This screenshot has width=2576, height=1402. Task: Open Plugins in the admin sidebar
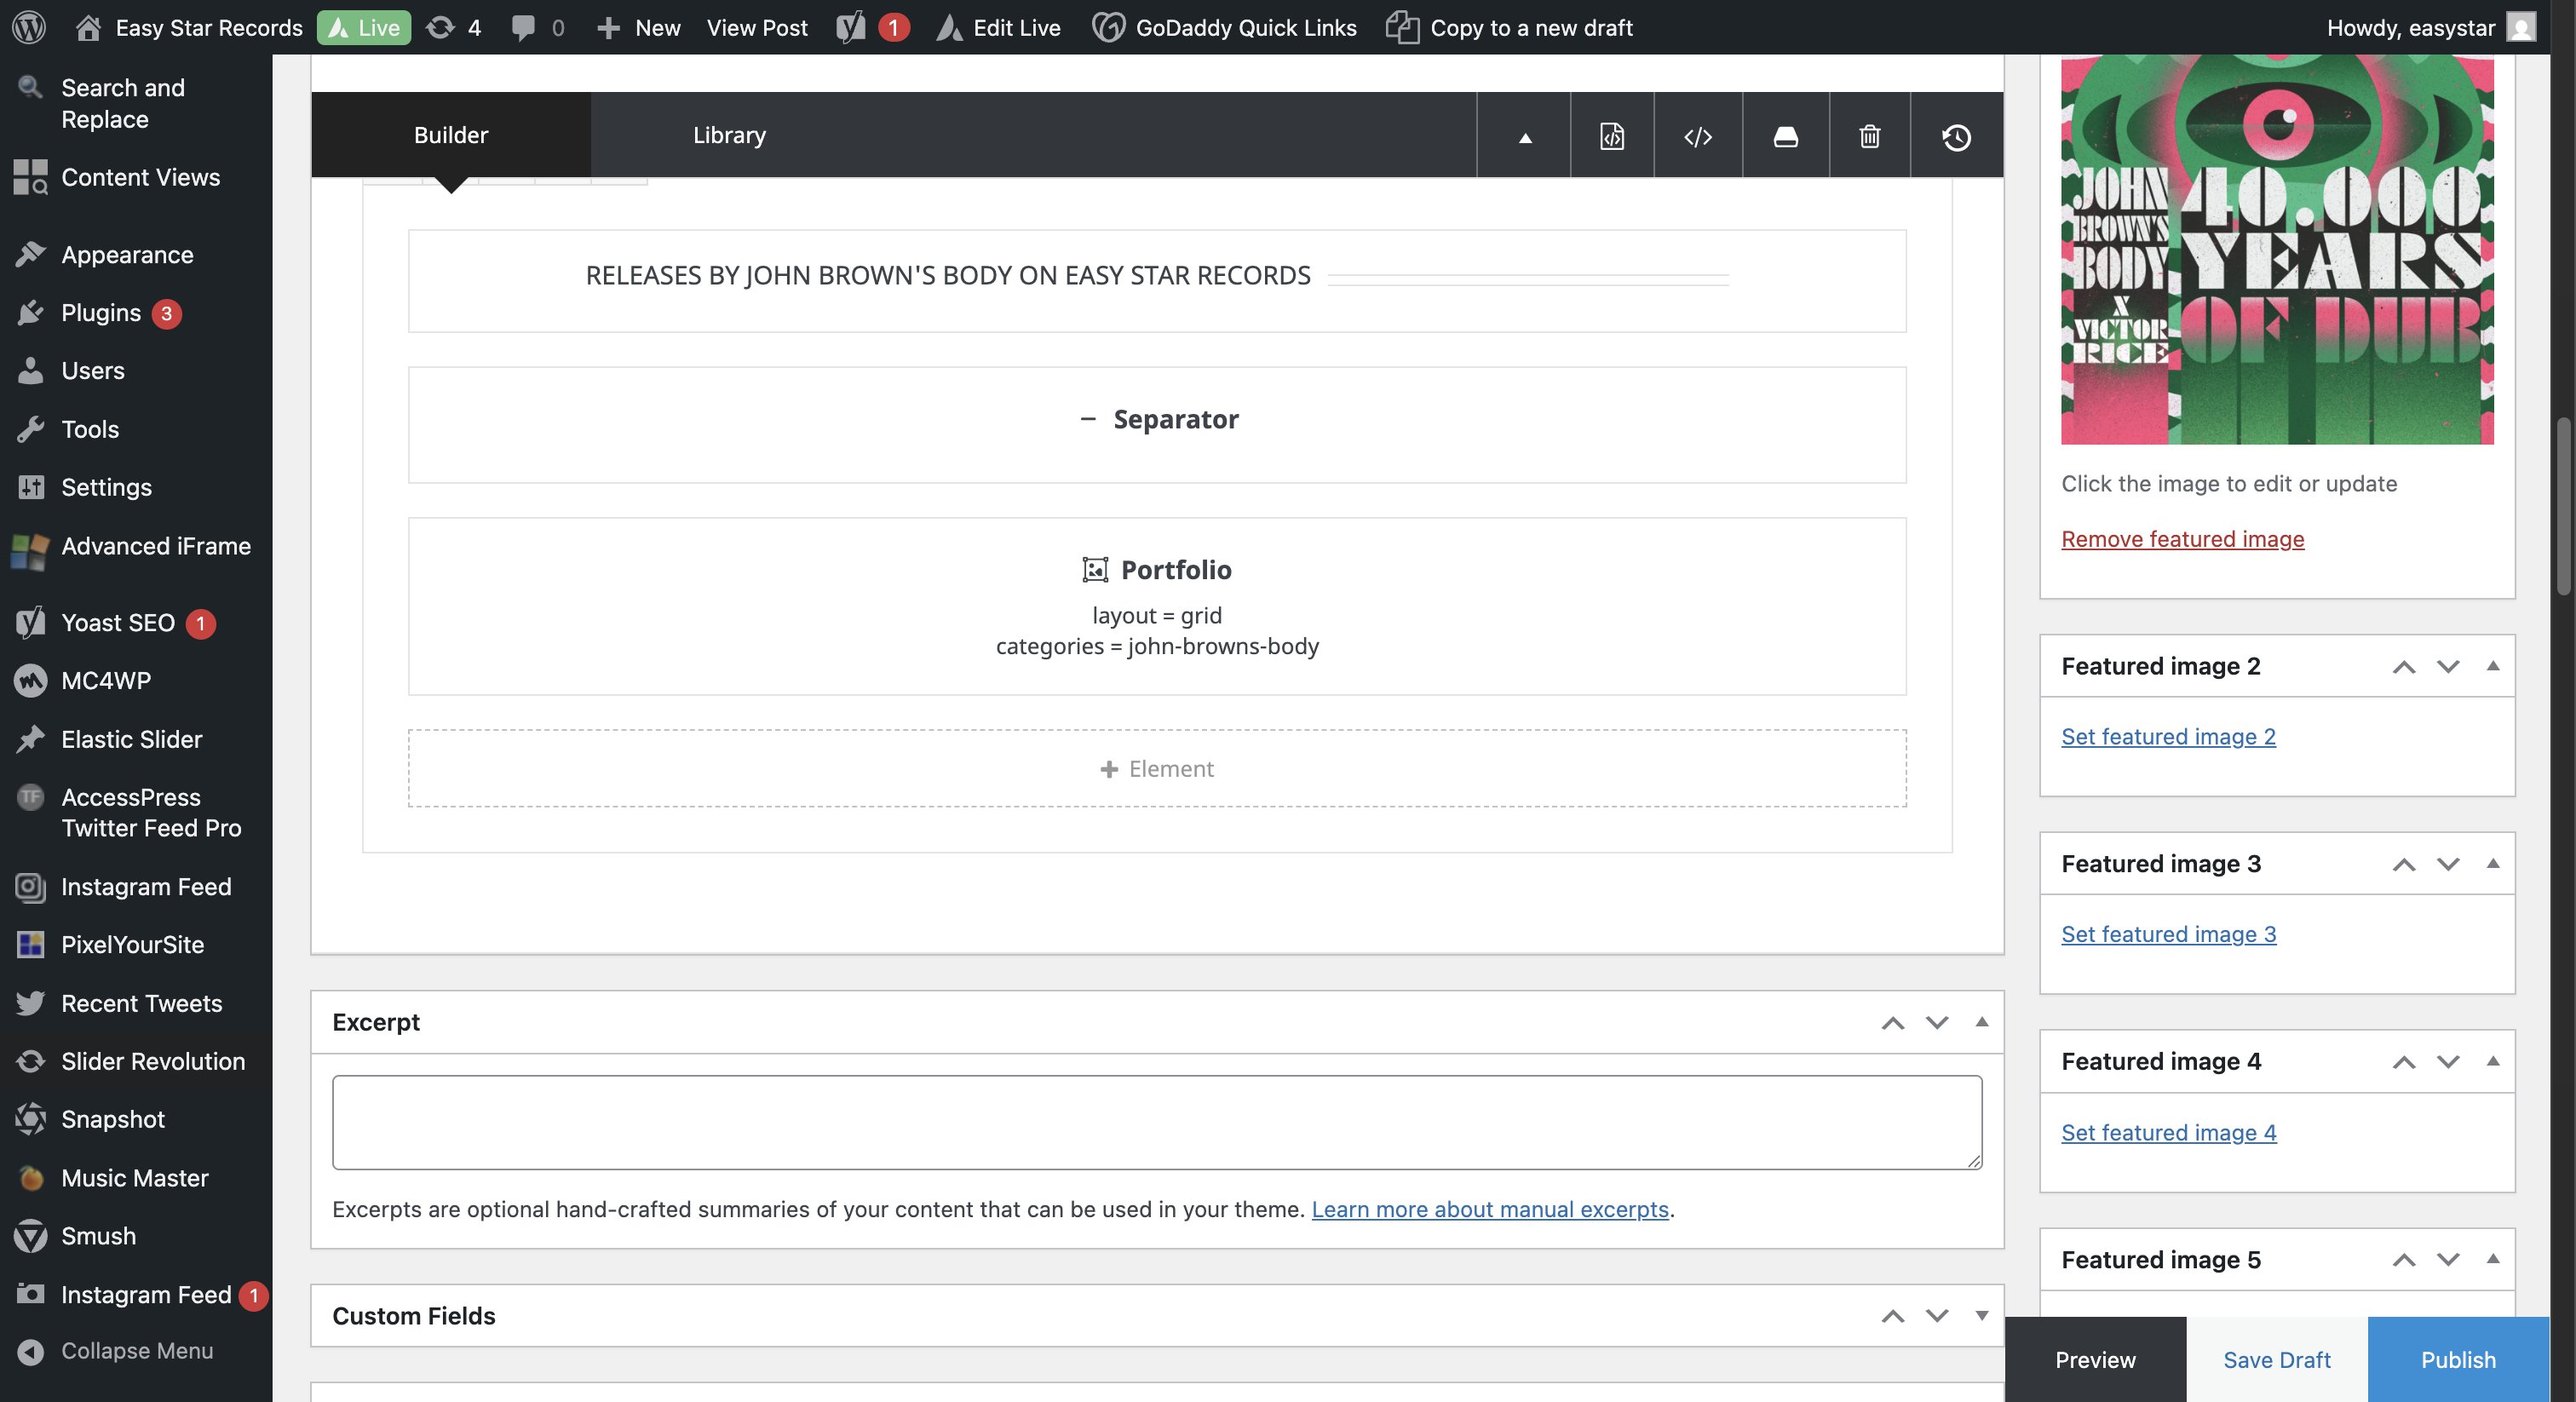(100, 313)
